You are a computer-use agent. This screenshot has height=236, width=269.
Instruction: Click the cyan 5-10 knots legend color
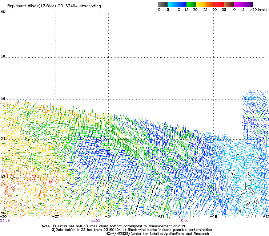(x=172, y=4)
